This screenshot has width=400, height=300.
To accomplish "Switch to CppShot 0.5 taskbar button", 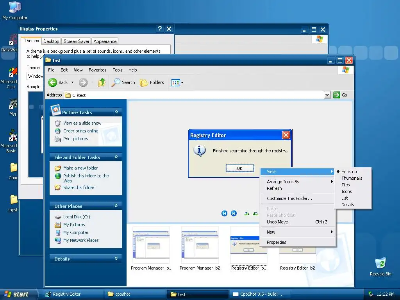I will tap(259, 295).
